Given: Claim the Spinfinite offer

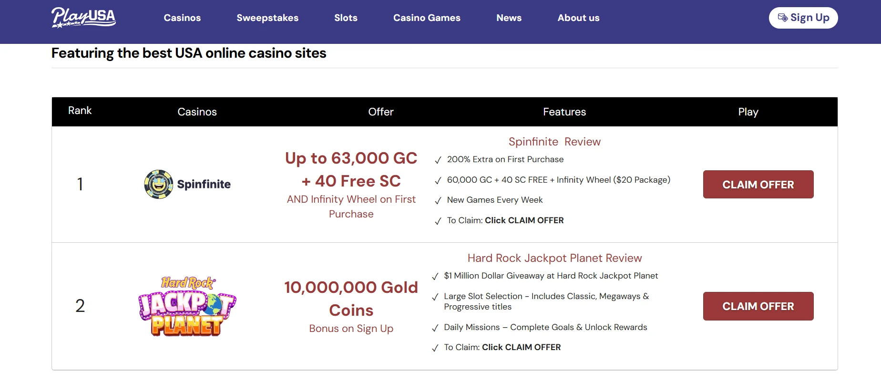Looking at the screenshot, I should pos(758,185).
